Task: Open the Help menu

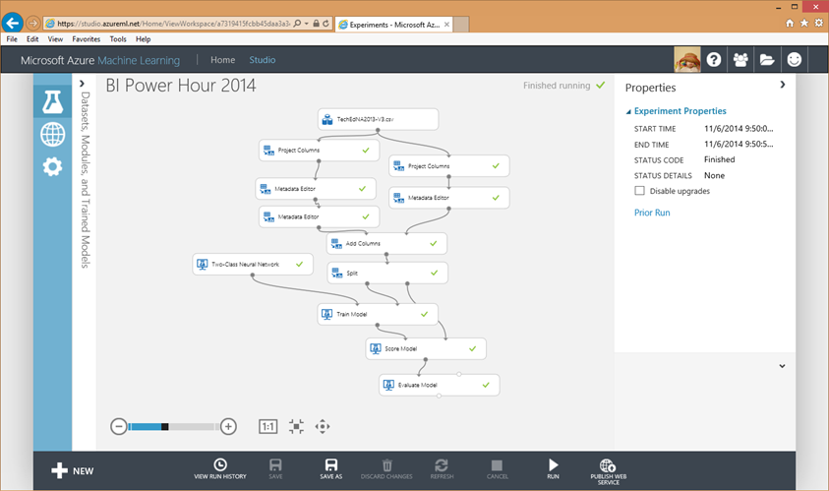Action: coord(143,39)
